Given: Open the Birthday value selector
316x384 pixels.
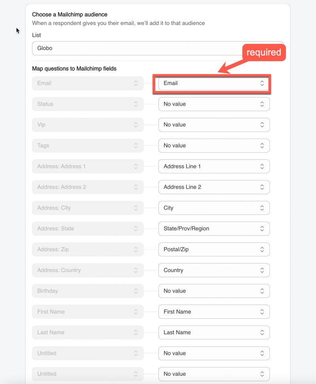Looking at the screenshot, I should click(x=213, y=291).
